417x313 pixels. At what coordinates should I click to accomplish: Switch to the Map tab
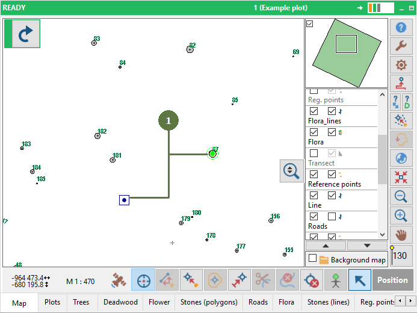point(19,303)
